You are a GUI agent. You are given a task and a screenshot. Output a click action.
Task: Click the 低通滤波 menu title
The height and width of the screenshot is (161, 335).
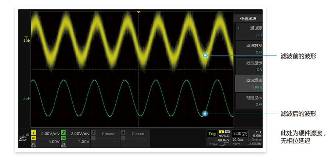[x=248, y=19]
